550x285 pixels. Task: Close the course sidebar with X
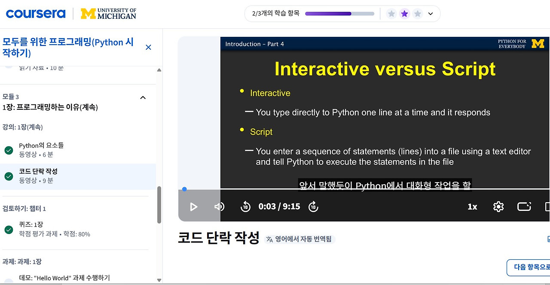tap(148, 47)
